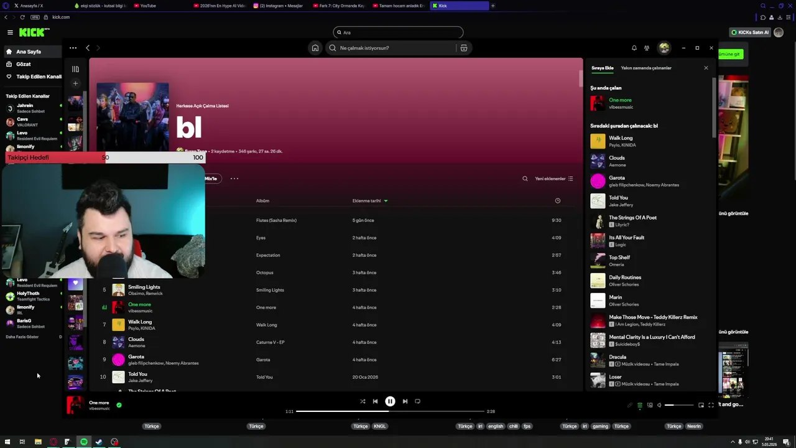The image size is (796, 448).
Task: Open Dracula in queue panel
Action: (649, 360)
